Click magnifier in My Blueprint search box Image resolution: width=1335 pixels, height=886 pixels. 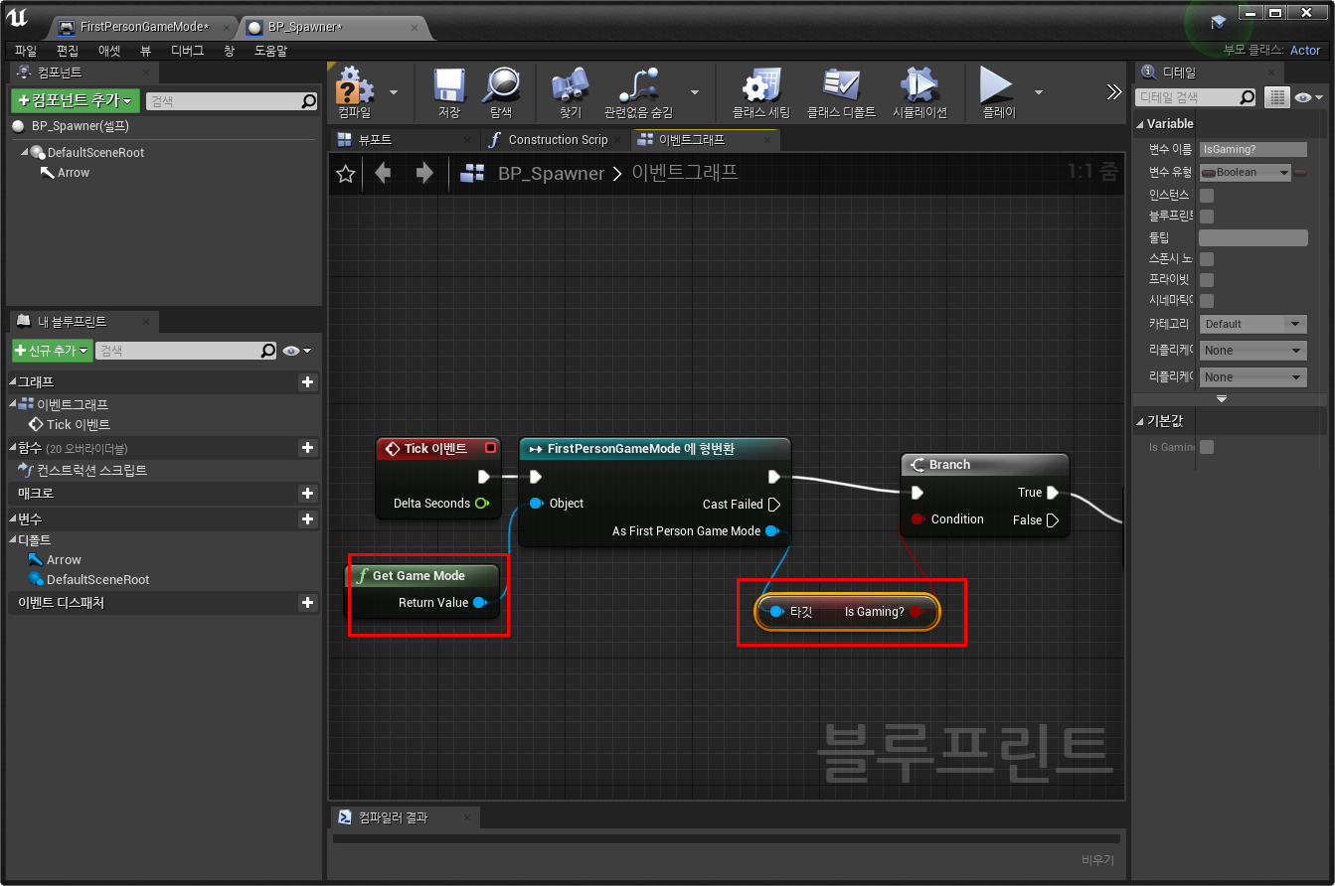pos(267,351)
